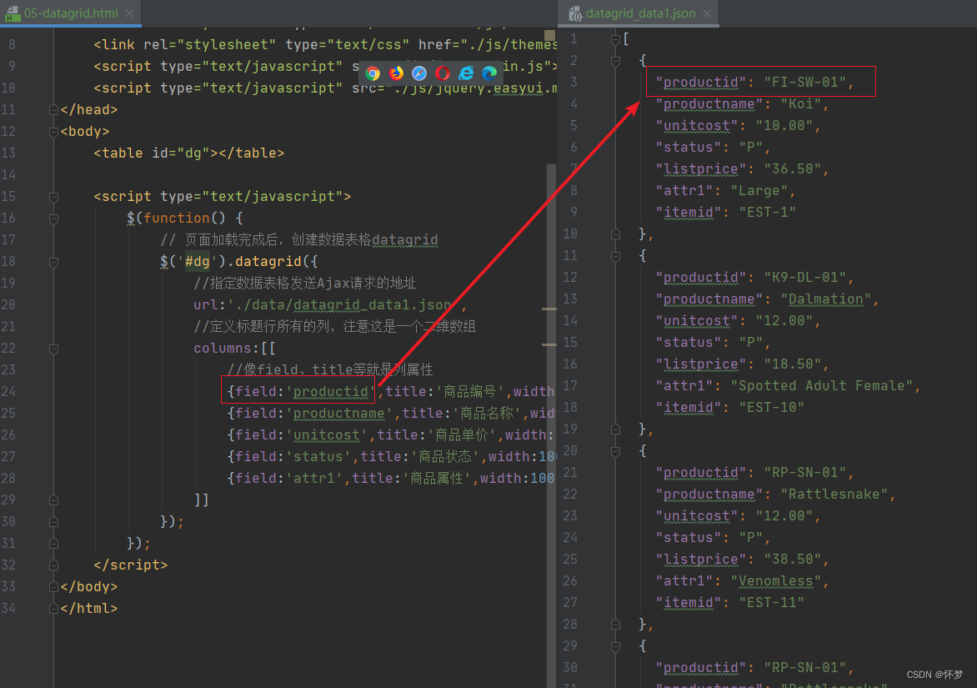Collapse the body tag fold at line 12
This screenshot has width=977, height=688.
[53, 132]
